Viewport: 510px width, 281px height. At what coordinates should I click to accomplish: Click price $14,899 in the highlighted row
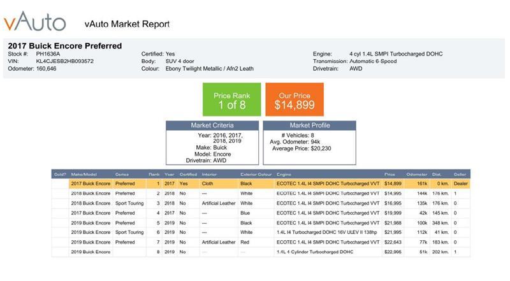point(393,184)
